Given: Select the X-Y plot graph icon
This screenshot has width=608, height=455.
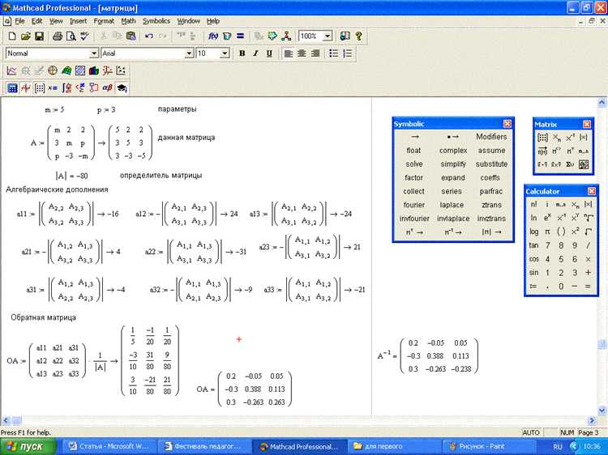Looking at the screenshot, I should (x=12, y=71).
